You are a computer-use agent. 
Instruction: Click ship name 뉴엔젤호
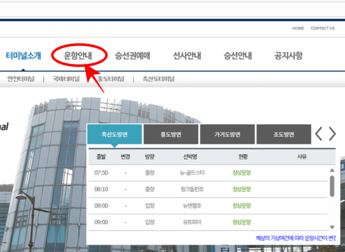[192, 206]
